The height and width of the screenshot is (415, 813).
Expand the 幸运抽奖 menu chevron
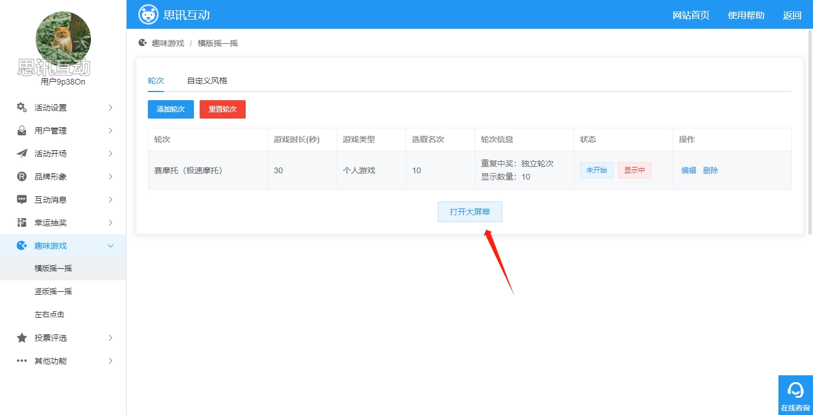coord(110,223)
